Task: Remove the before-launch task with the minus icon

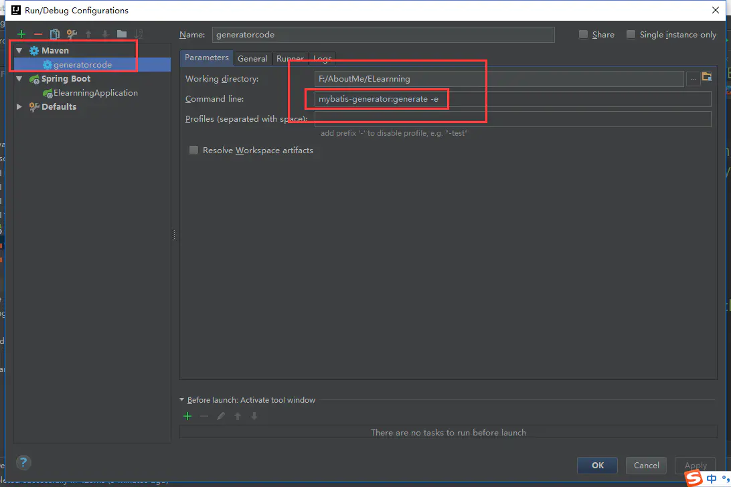Action: pyautogui.click(x=204, y=416)
